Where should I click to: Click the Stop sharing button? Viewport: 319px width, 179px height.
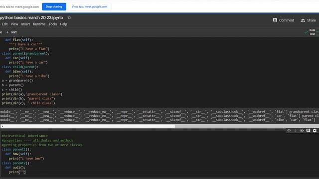point(54,6)
